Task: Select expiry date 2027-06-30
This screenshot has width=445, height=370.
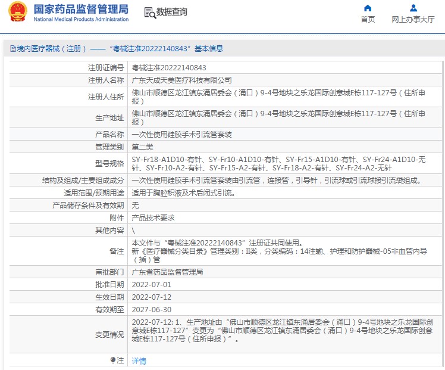Action: click(152, 310)
